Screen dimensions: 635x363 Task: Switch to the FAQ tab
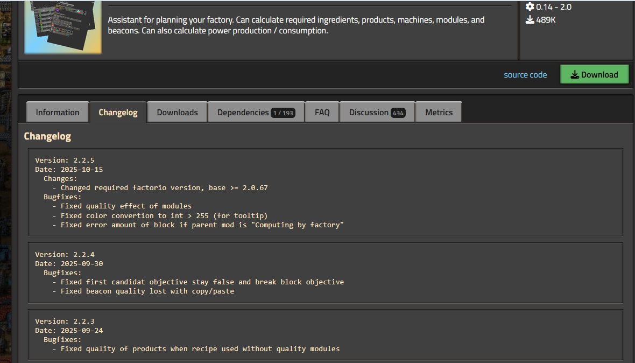(322, 112)
